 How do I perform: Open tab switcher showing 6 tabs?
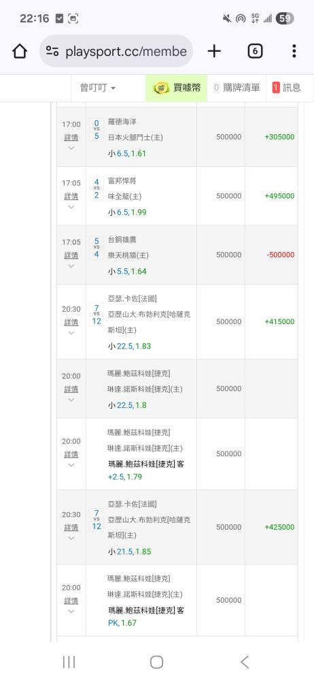click(255, 51)
